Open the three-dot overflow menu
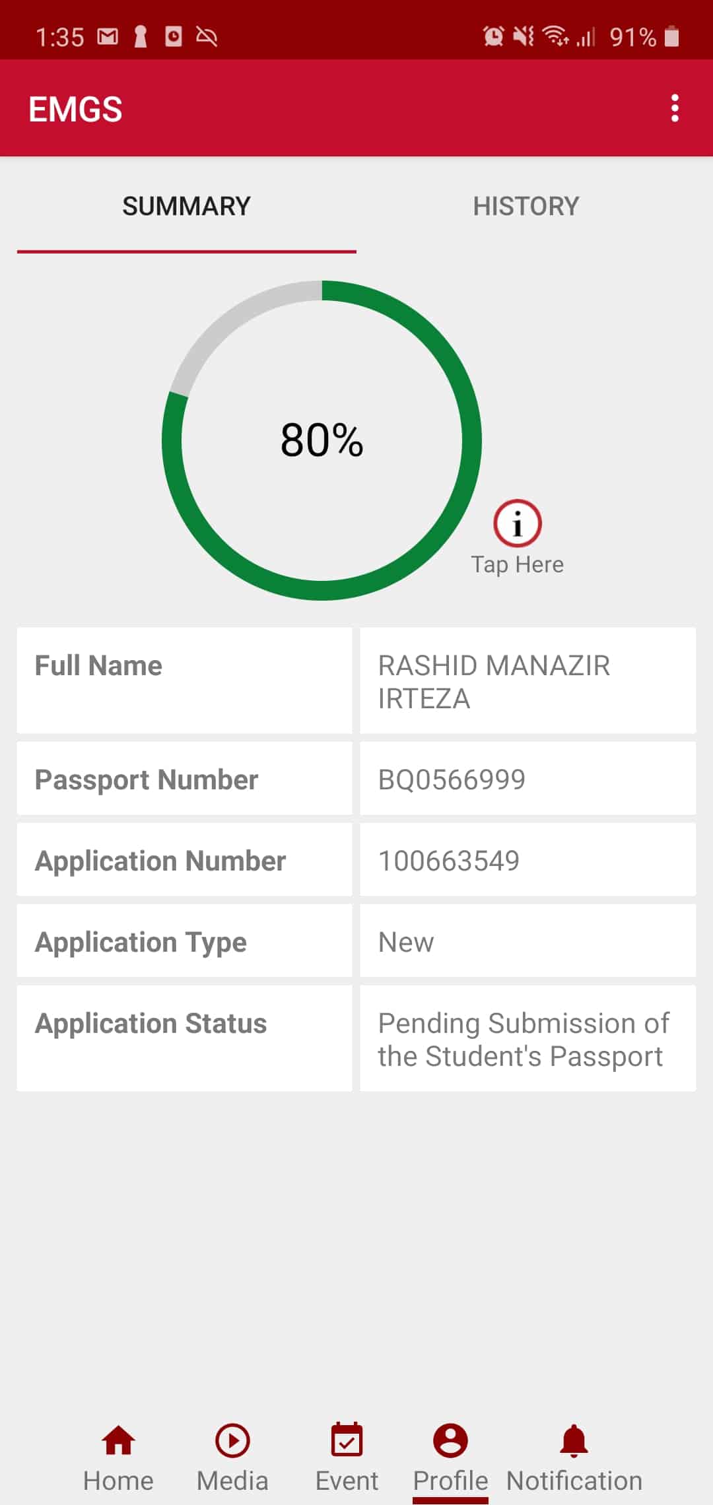Image resolution: width=713 pixels, height=1505 pixels. pyautogui.click(x=674, y=108)
